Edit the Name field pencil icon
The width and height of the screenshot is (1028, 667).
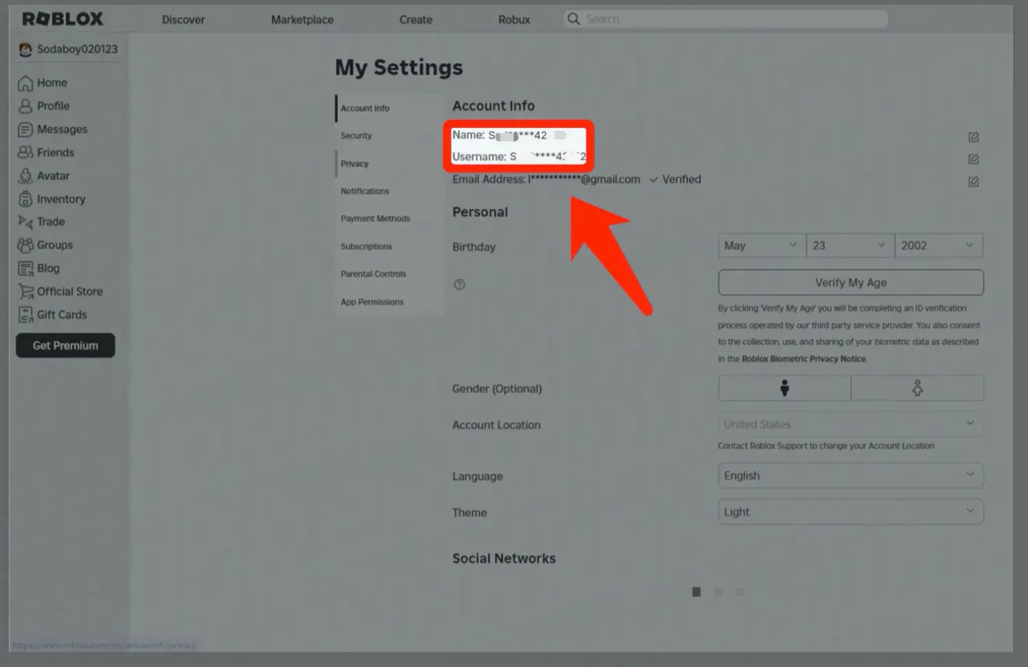point(973,138)
